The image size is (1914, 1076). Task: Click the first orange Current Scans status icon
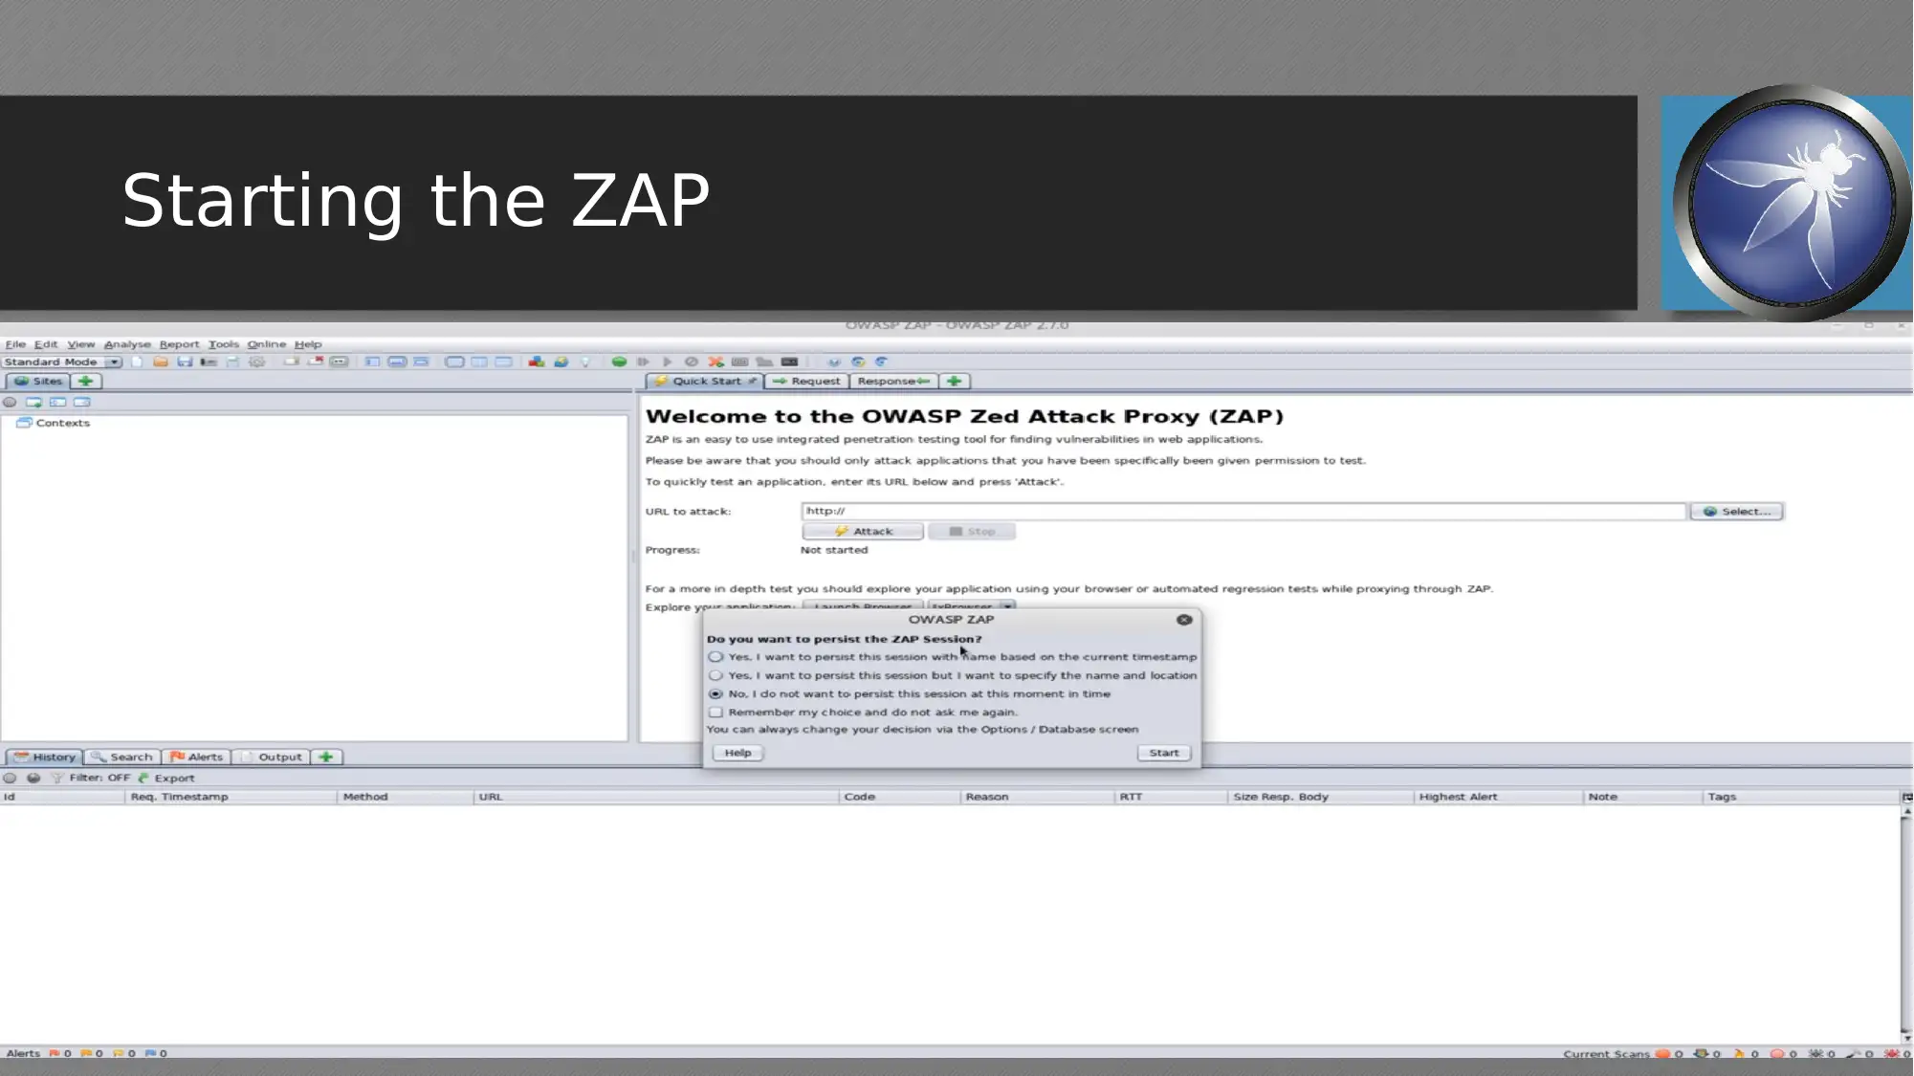click(1663, 1053)
